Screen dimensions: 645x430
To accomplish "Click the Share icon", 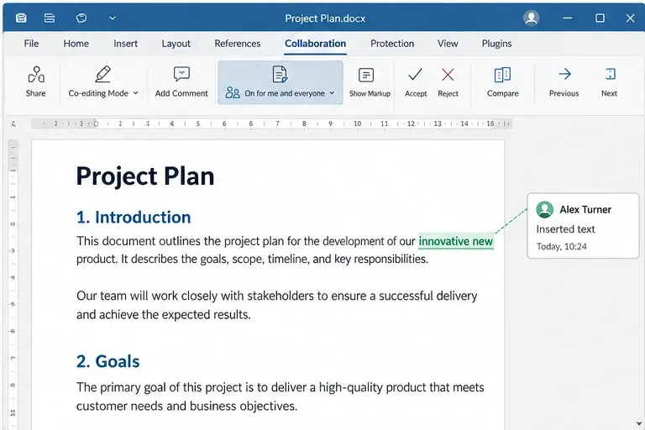I will tap(36, 75).
